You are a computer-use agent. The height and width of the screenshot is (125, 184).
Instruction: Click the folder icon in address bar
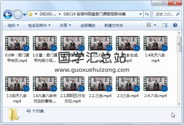pyautogui.click(x=31, y=14)
